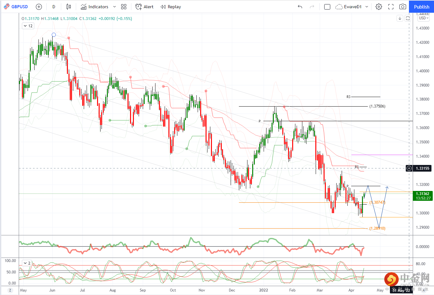
Task: Enter fullscreen mode
Action: click(391, 7)
